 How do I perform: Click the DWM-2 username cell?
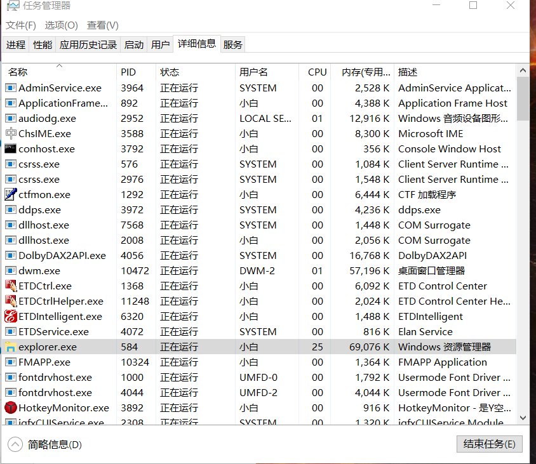(x=257, y=271)
